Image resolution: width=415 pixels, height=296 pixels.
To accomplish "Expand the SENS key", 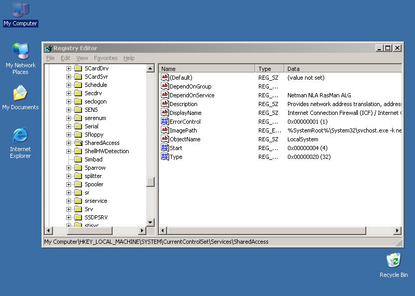I will click(68, 110).
